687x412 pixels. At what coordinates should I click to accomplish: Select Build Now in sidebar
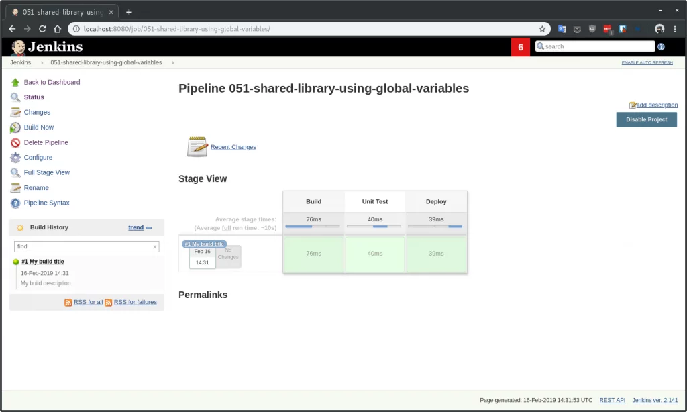coord(39,127)
